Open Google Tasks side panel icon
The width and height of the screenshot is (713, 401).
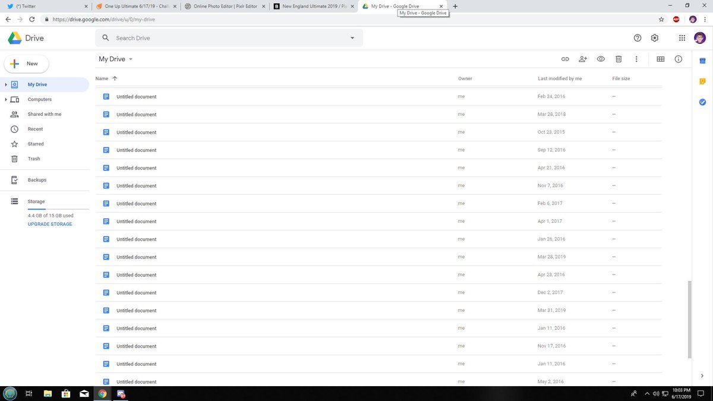702,102
